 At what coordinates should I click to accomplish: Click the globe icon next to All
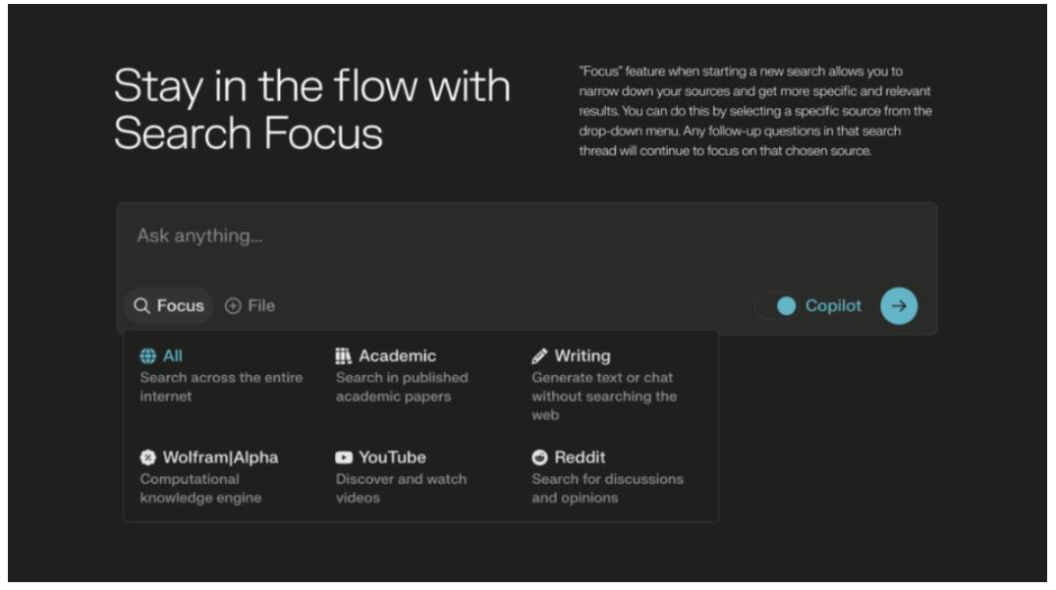pyautogui.click(x=147, y=356)
